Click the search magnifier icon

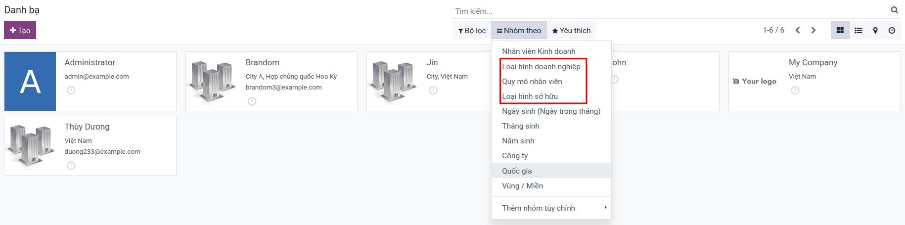point(894,10)
